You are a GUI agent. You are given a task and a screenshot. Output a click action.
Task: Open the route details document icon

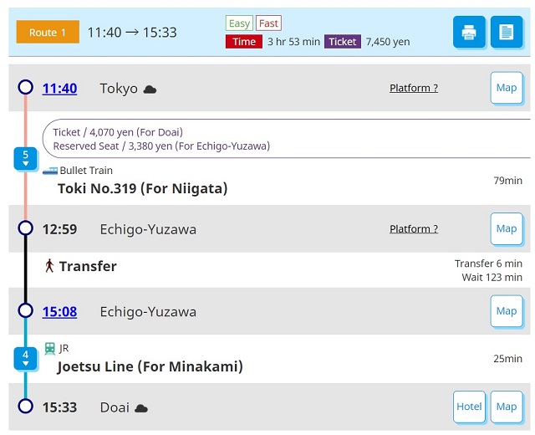point(507,32)
